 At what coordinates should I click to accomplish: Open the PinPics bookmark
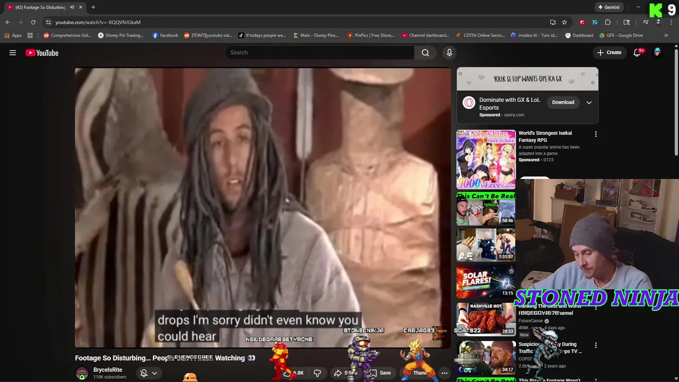[x=371, y=36]
